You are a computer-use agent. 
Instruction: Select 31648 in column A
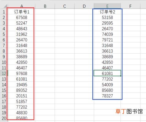click(21, 45)
